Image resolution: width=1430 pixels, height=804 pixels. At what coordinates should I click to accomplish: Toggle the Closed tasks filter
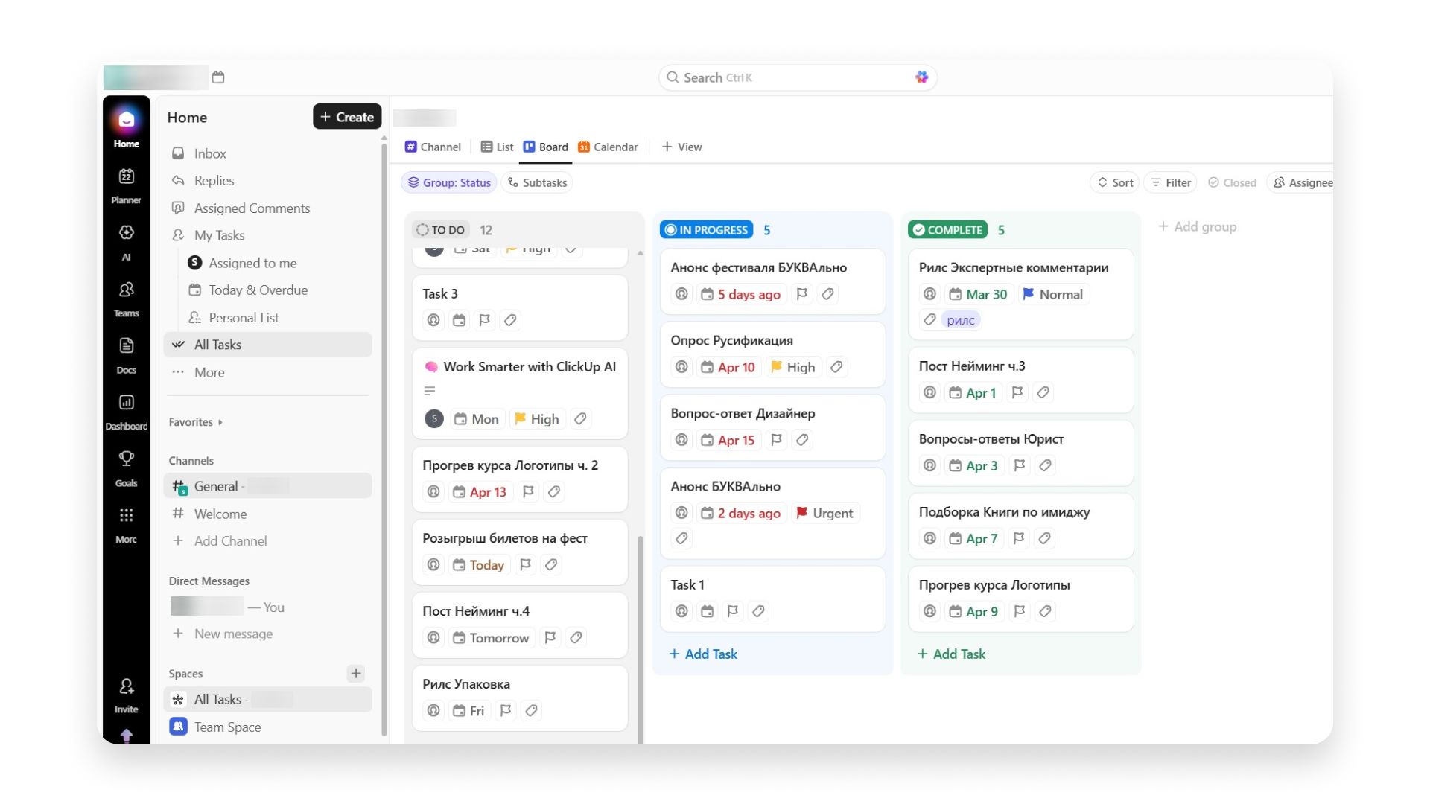click(x=1232, y=182)
